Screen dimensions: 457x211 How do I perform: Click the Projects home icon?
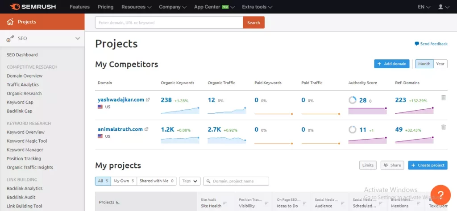10,22
